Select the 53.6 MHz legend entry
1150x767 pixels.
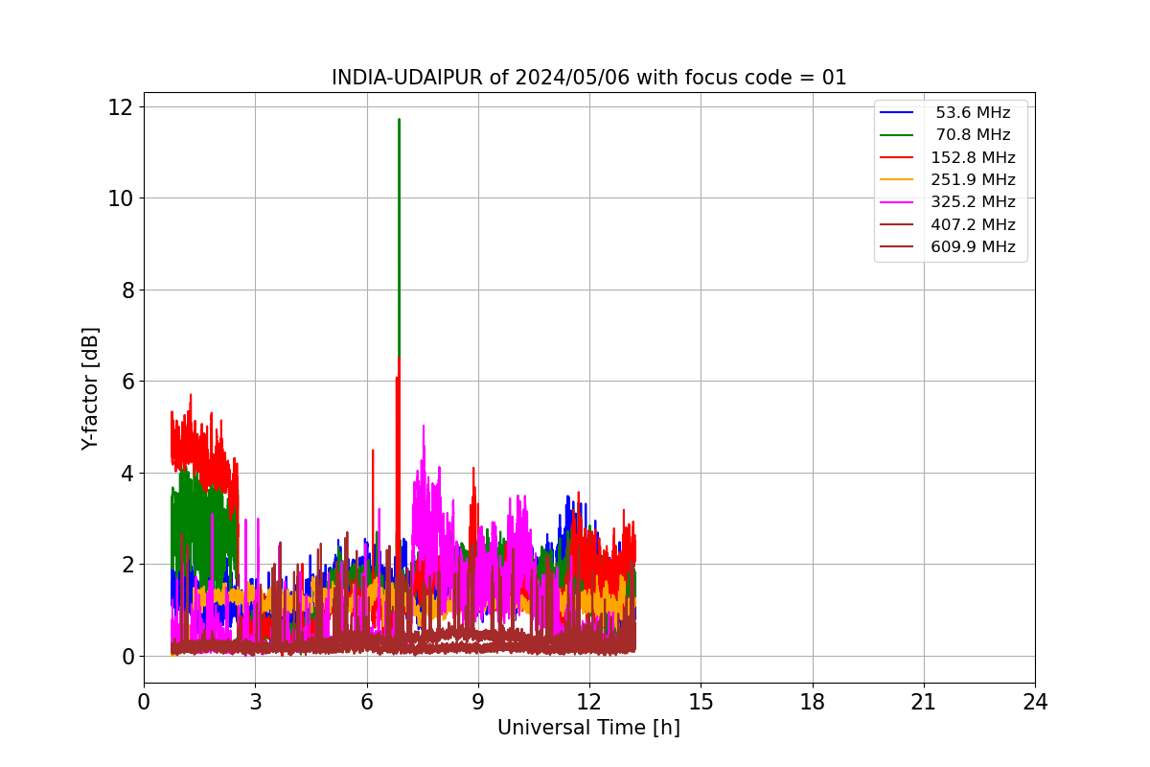(x=945, y=113)
